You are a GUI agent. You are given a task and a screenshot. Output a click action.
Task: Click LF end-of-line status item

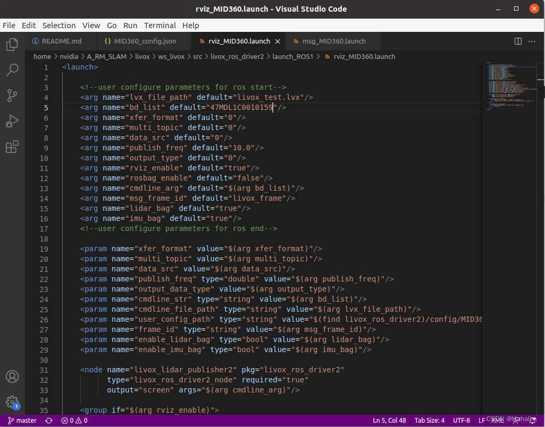481,421
